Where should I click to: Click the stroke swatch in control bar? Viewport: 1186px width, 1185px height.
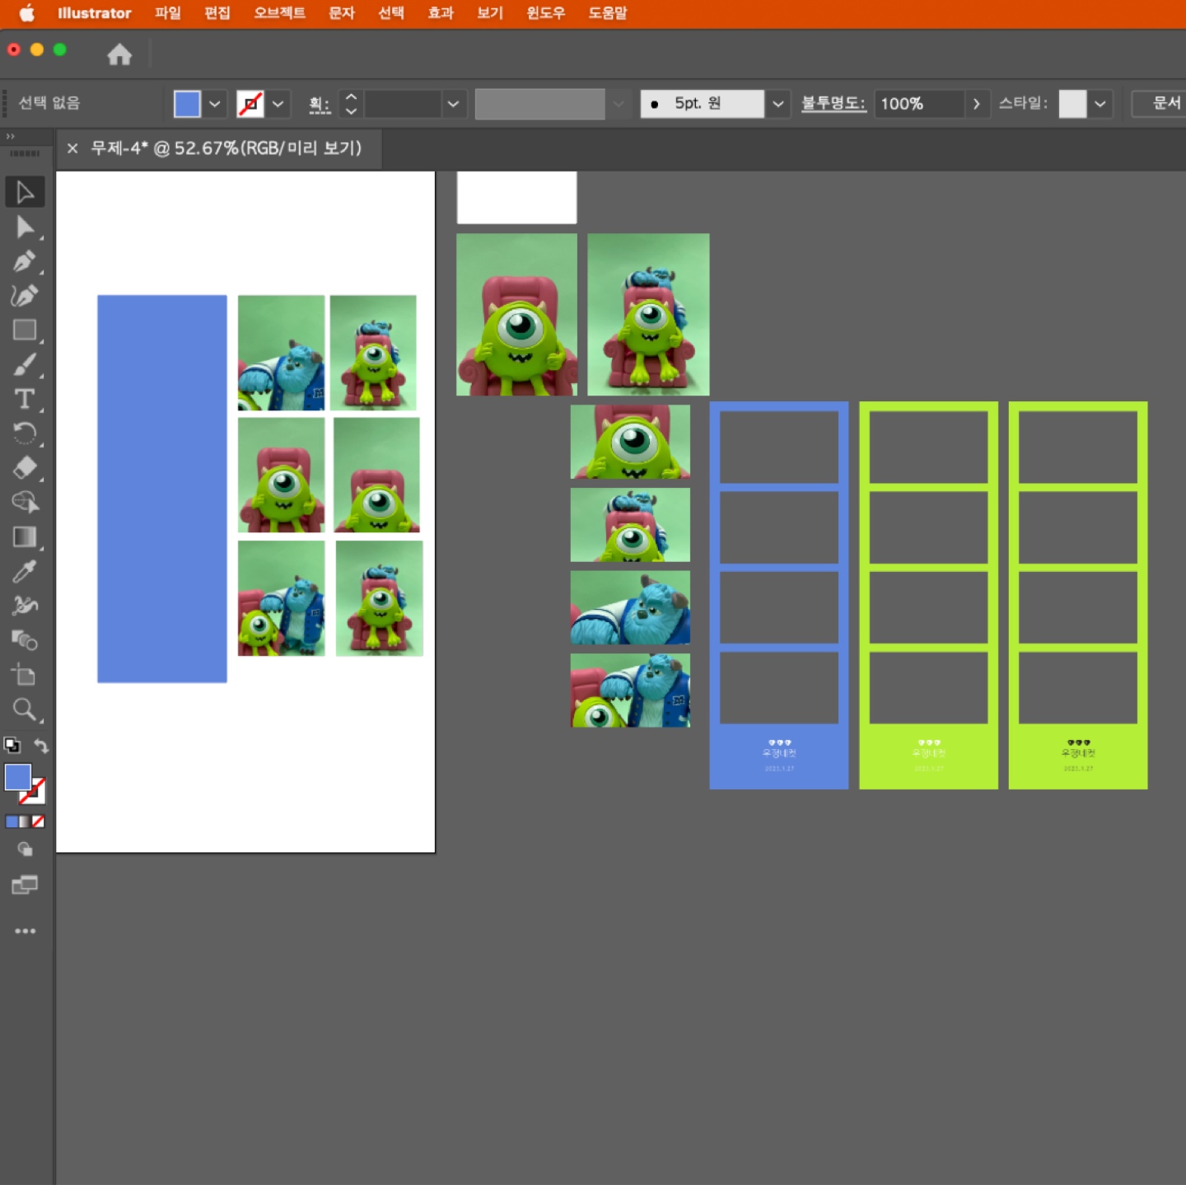250,104
